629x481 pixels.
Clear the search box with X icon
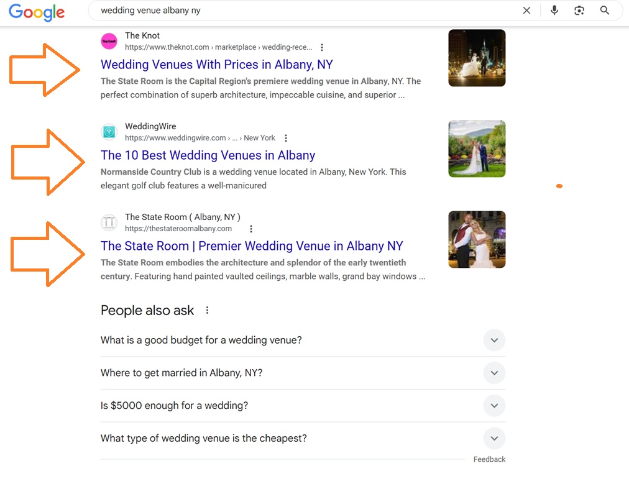tap(526, 11)
